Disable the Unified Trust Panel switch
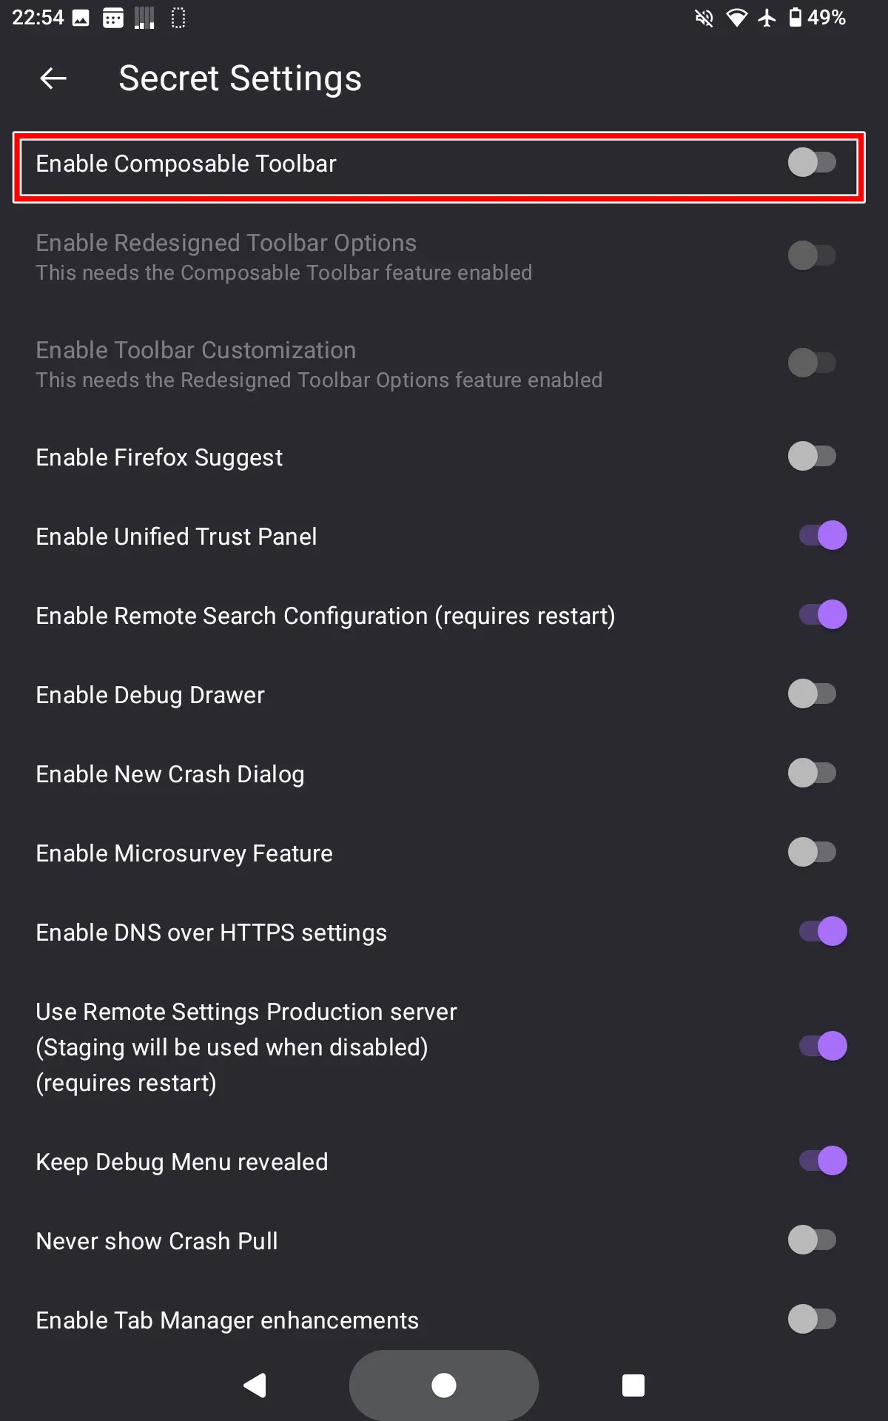Viewport: 888px width, 1421px height. pos(822,536)
